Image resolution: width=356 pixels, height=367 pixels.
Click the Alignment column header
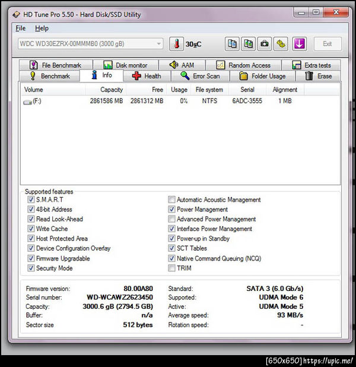pos(285,90)
